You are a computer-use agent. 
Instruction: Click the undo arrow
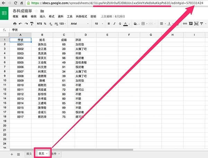pyautogui.click(x=20, y=24)
